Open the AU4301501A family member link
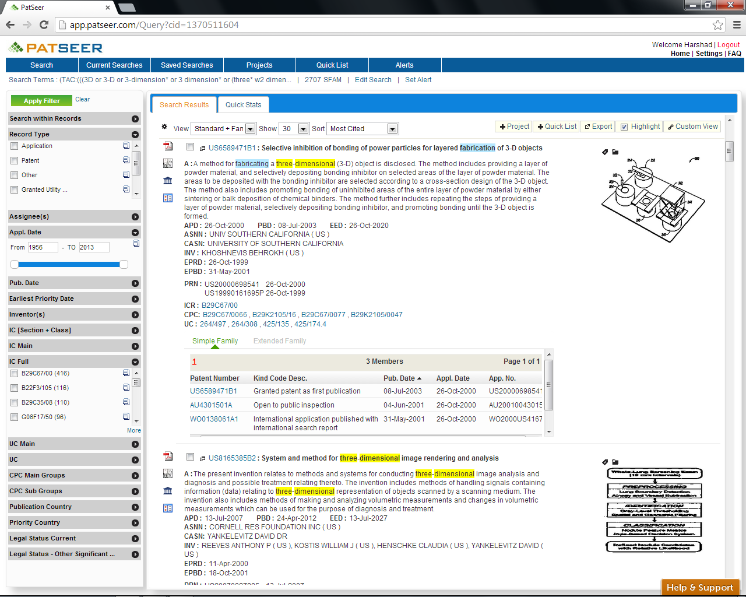Image resolution: width=746 pixels, height=597 pixels. (x=211, y=405)
